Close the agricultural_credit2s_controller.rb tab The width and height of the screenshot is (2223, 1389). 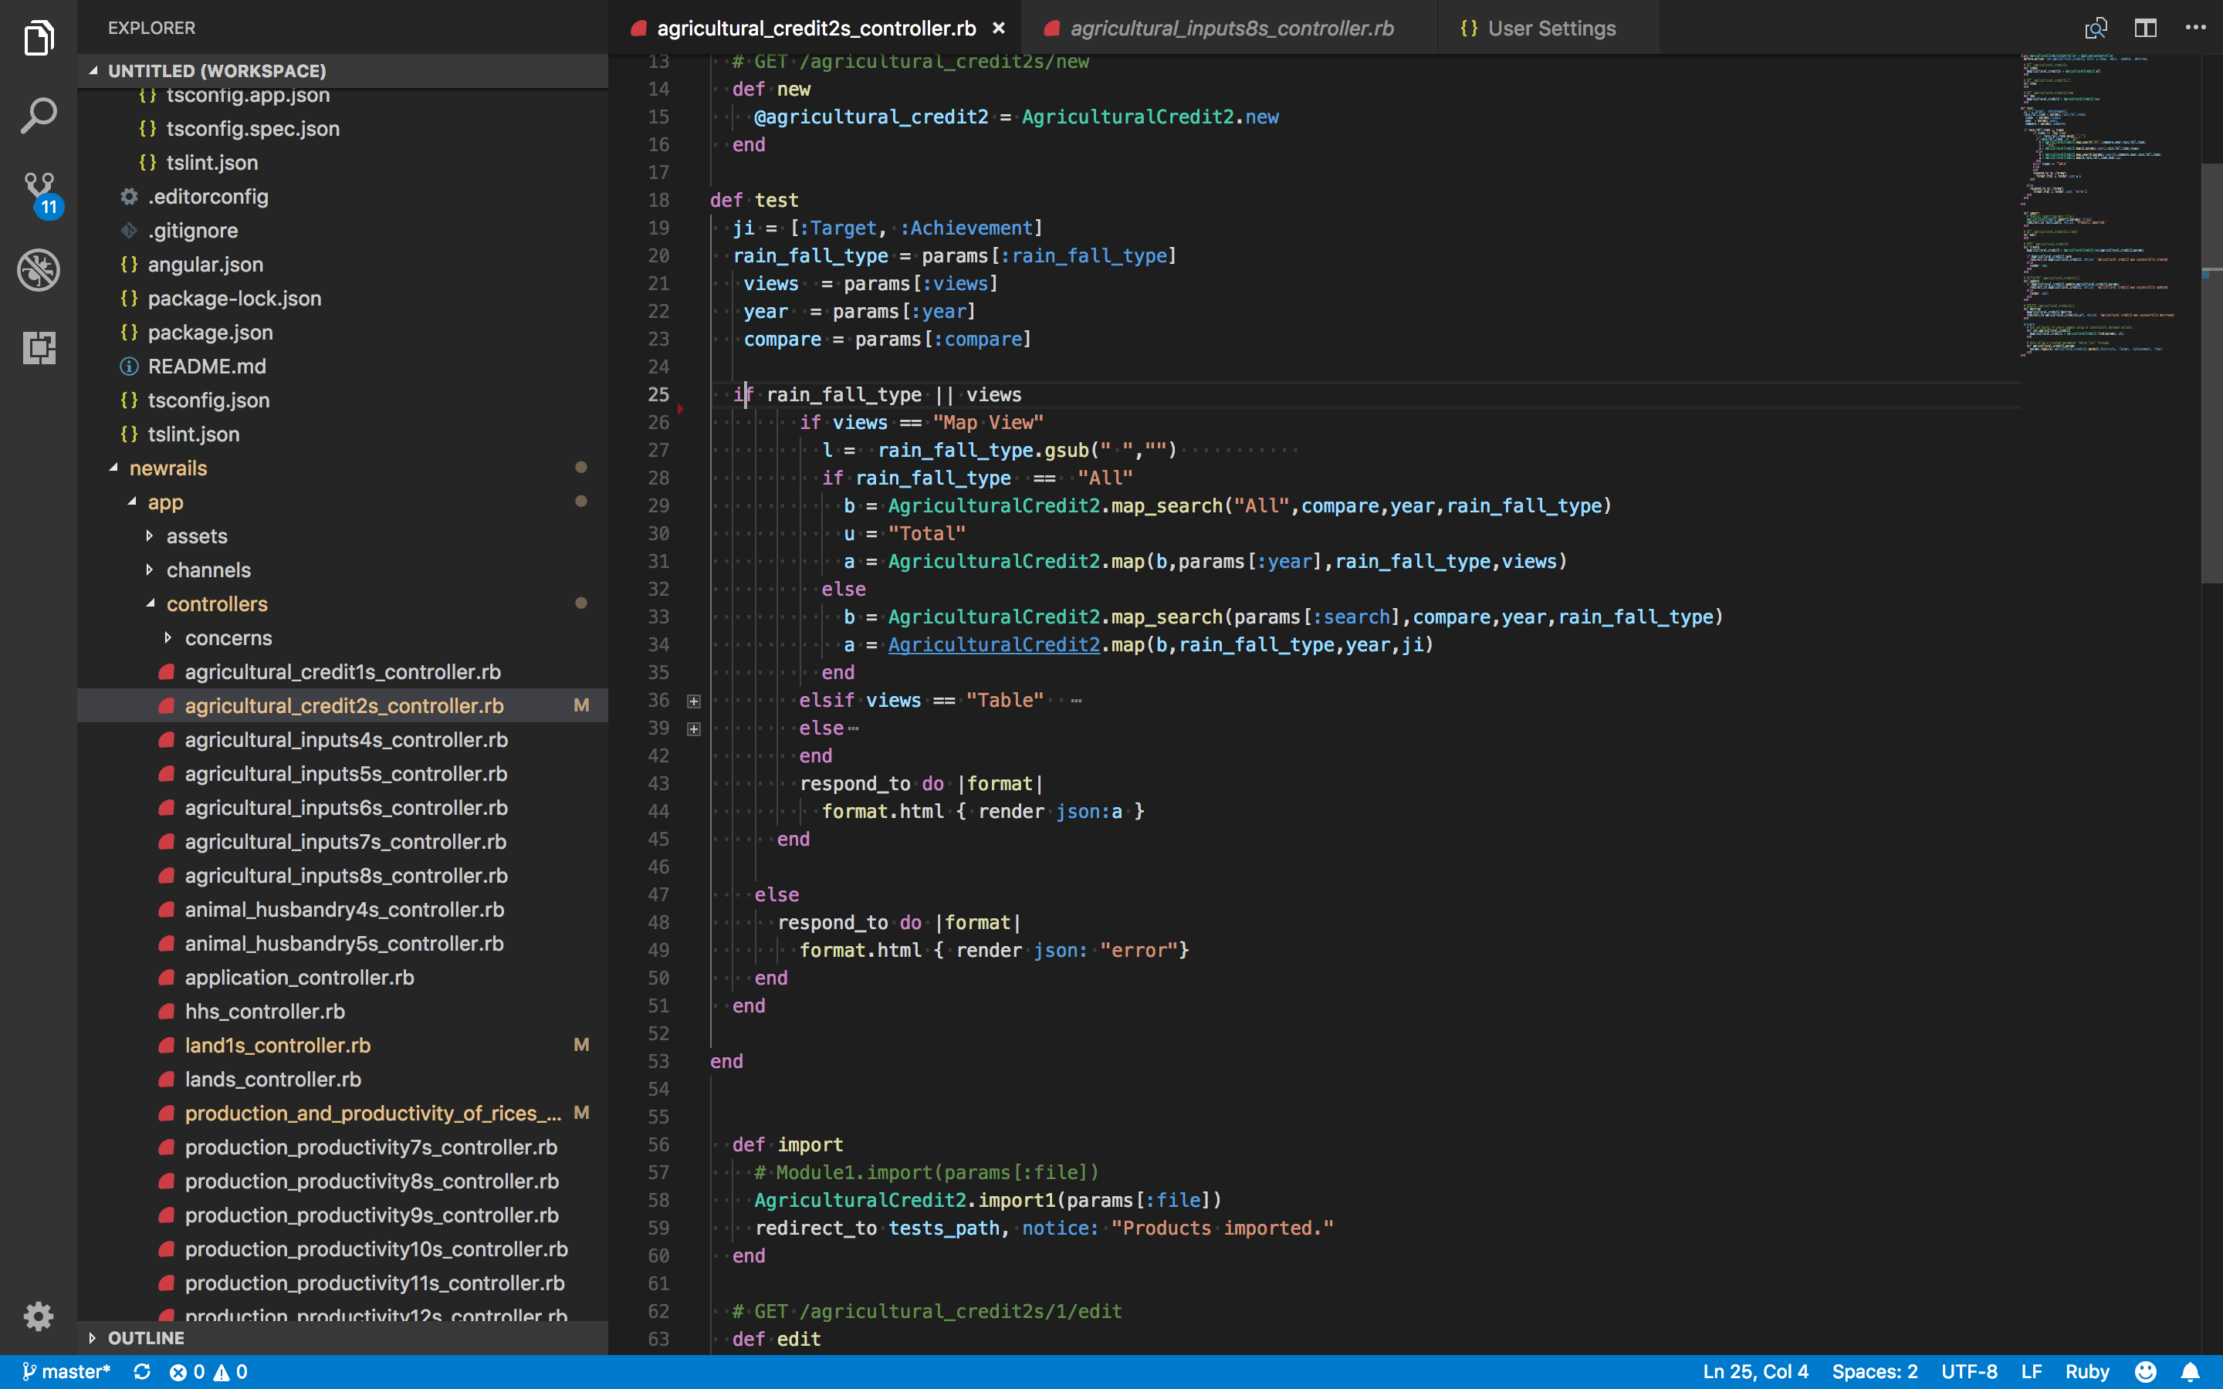(x=999, y=29)
